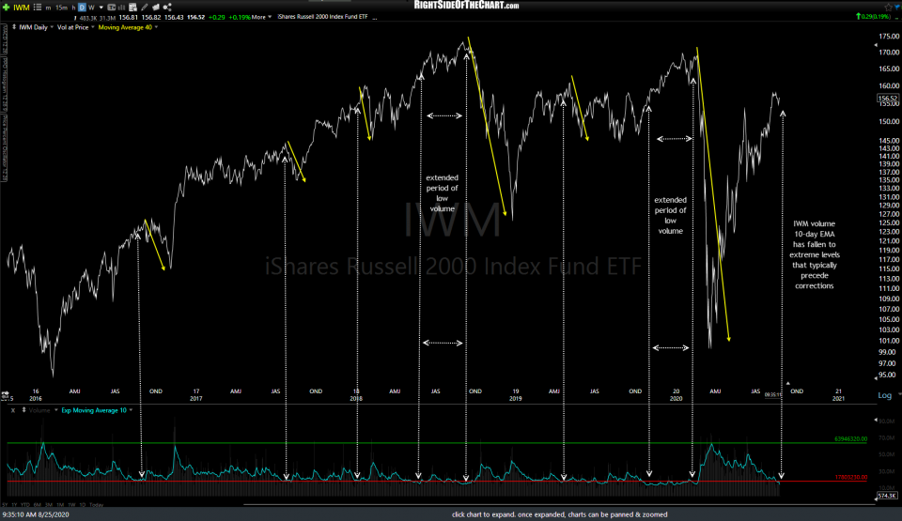Click the 09:35:11 time marker on axis

click(772, 394)
